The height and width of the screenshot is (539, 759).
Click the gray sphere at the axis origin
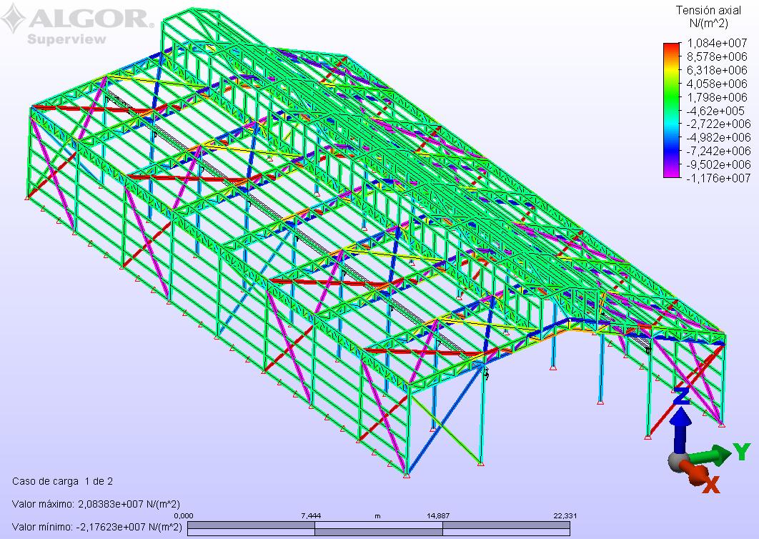tap(678, 461)
